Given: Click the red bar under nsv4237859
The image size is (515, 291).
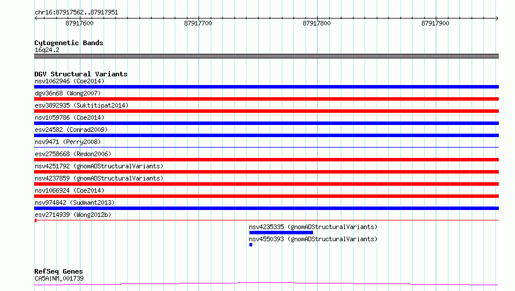Looking at the screenshot, I should click(266, 184).
